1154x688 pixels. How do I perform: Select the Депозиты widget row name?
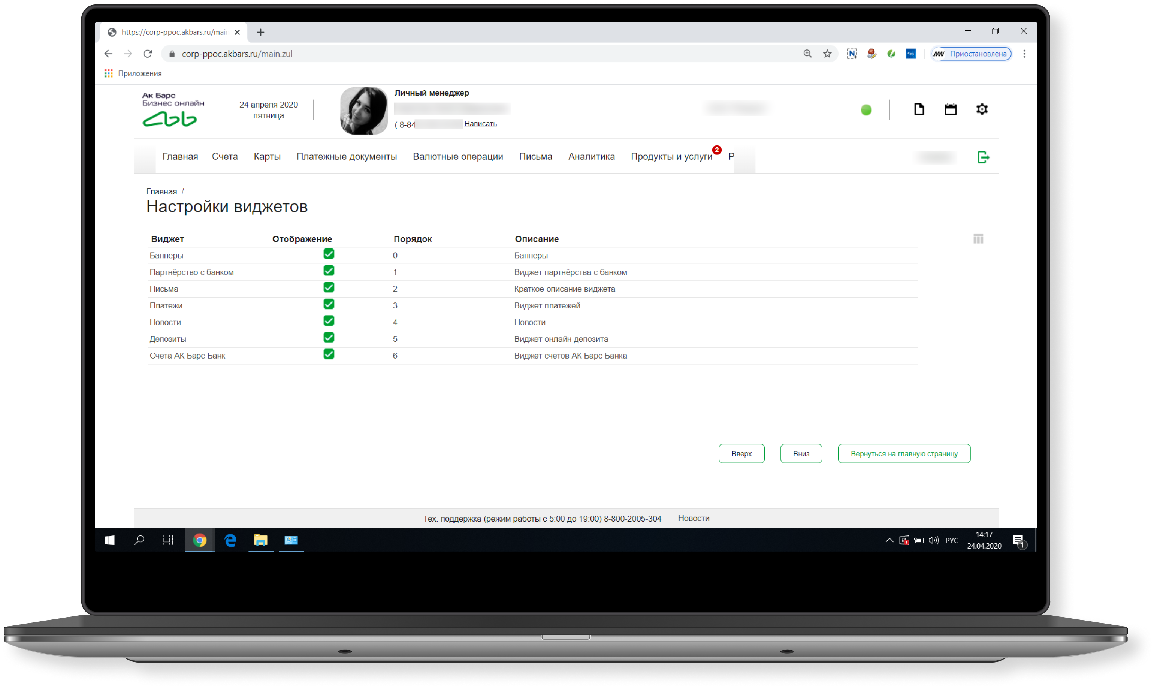tap(168, 339)
